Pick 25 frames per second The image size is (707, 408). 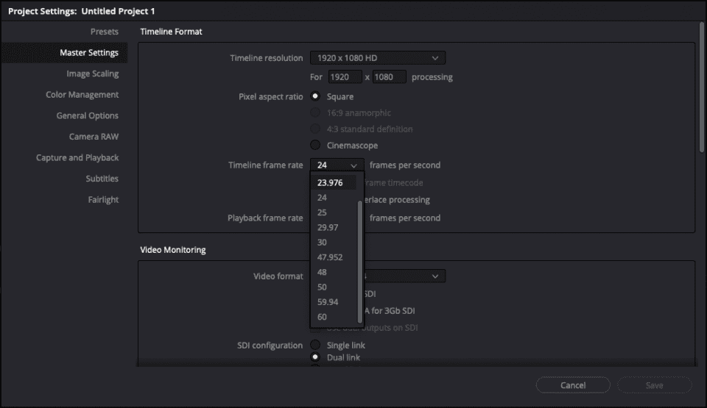click(334, 212)
